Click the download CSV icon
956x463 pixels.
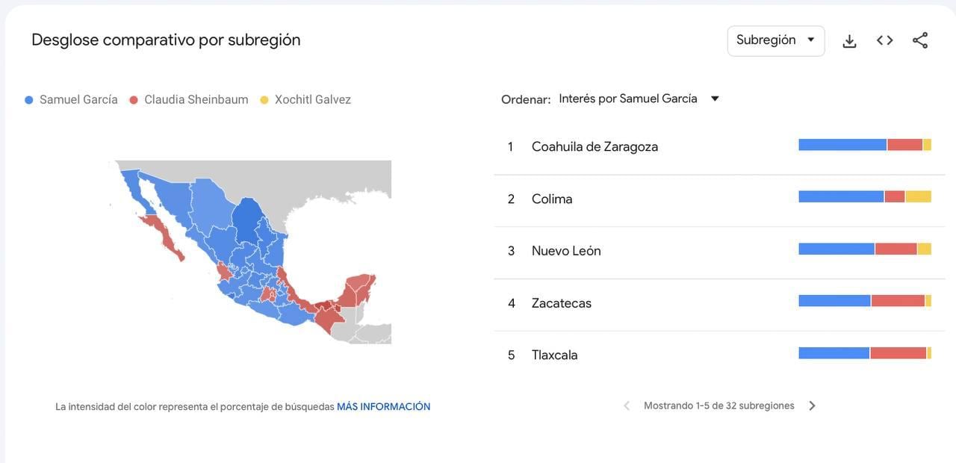coord(849,41)
